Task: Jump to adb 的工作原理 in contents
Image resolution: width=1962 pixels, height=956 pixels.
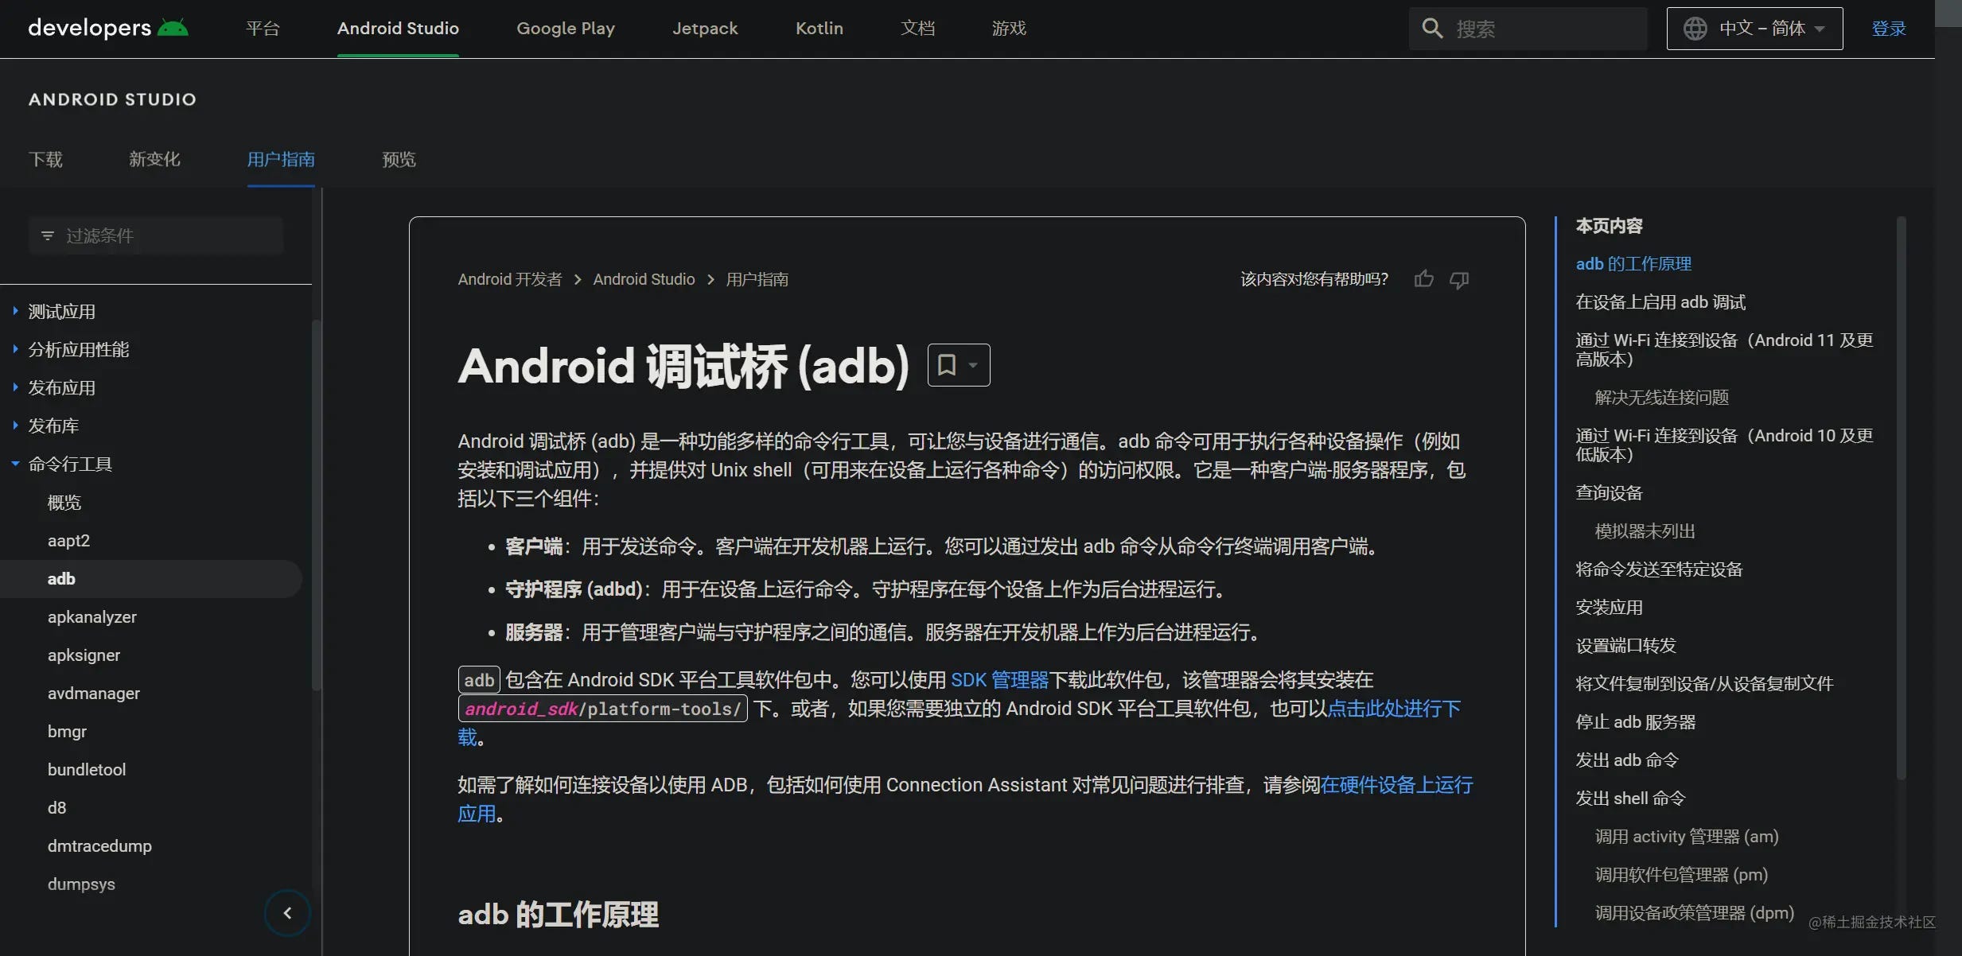Action: coord(1633,263)
